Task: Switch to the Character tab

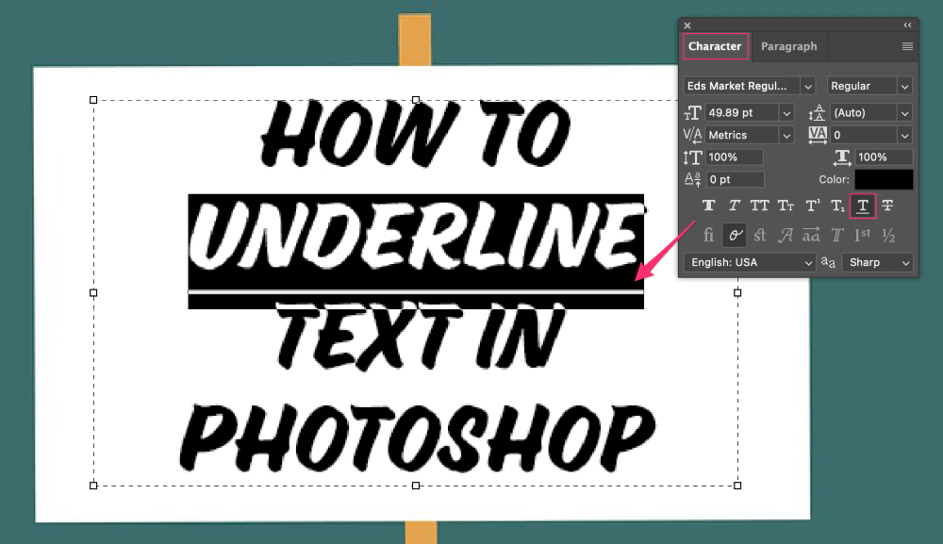Action: [715, 46]
